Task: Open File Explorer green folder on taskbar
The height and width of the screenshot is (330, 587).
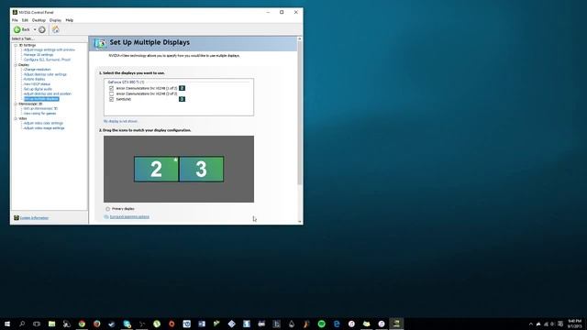Action: tap(52, 324)
